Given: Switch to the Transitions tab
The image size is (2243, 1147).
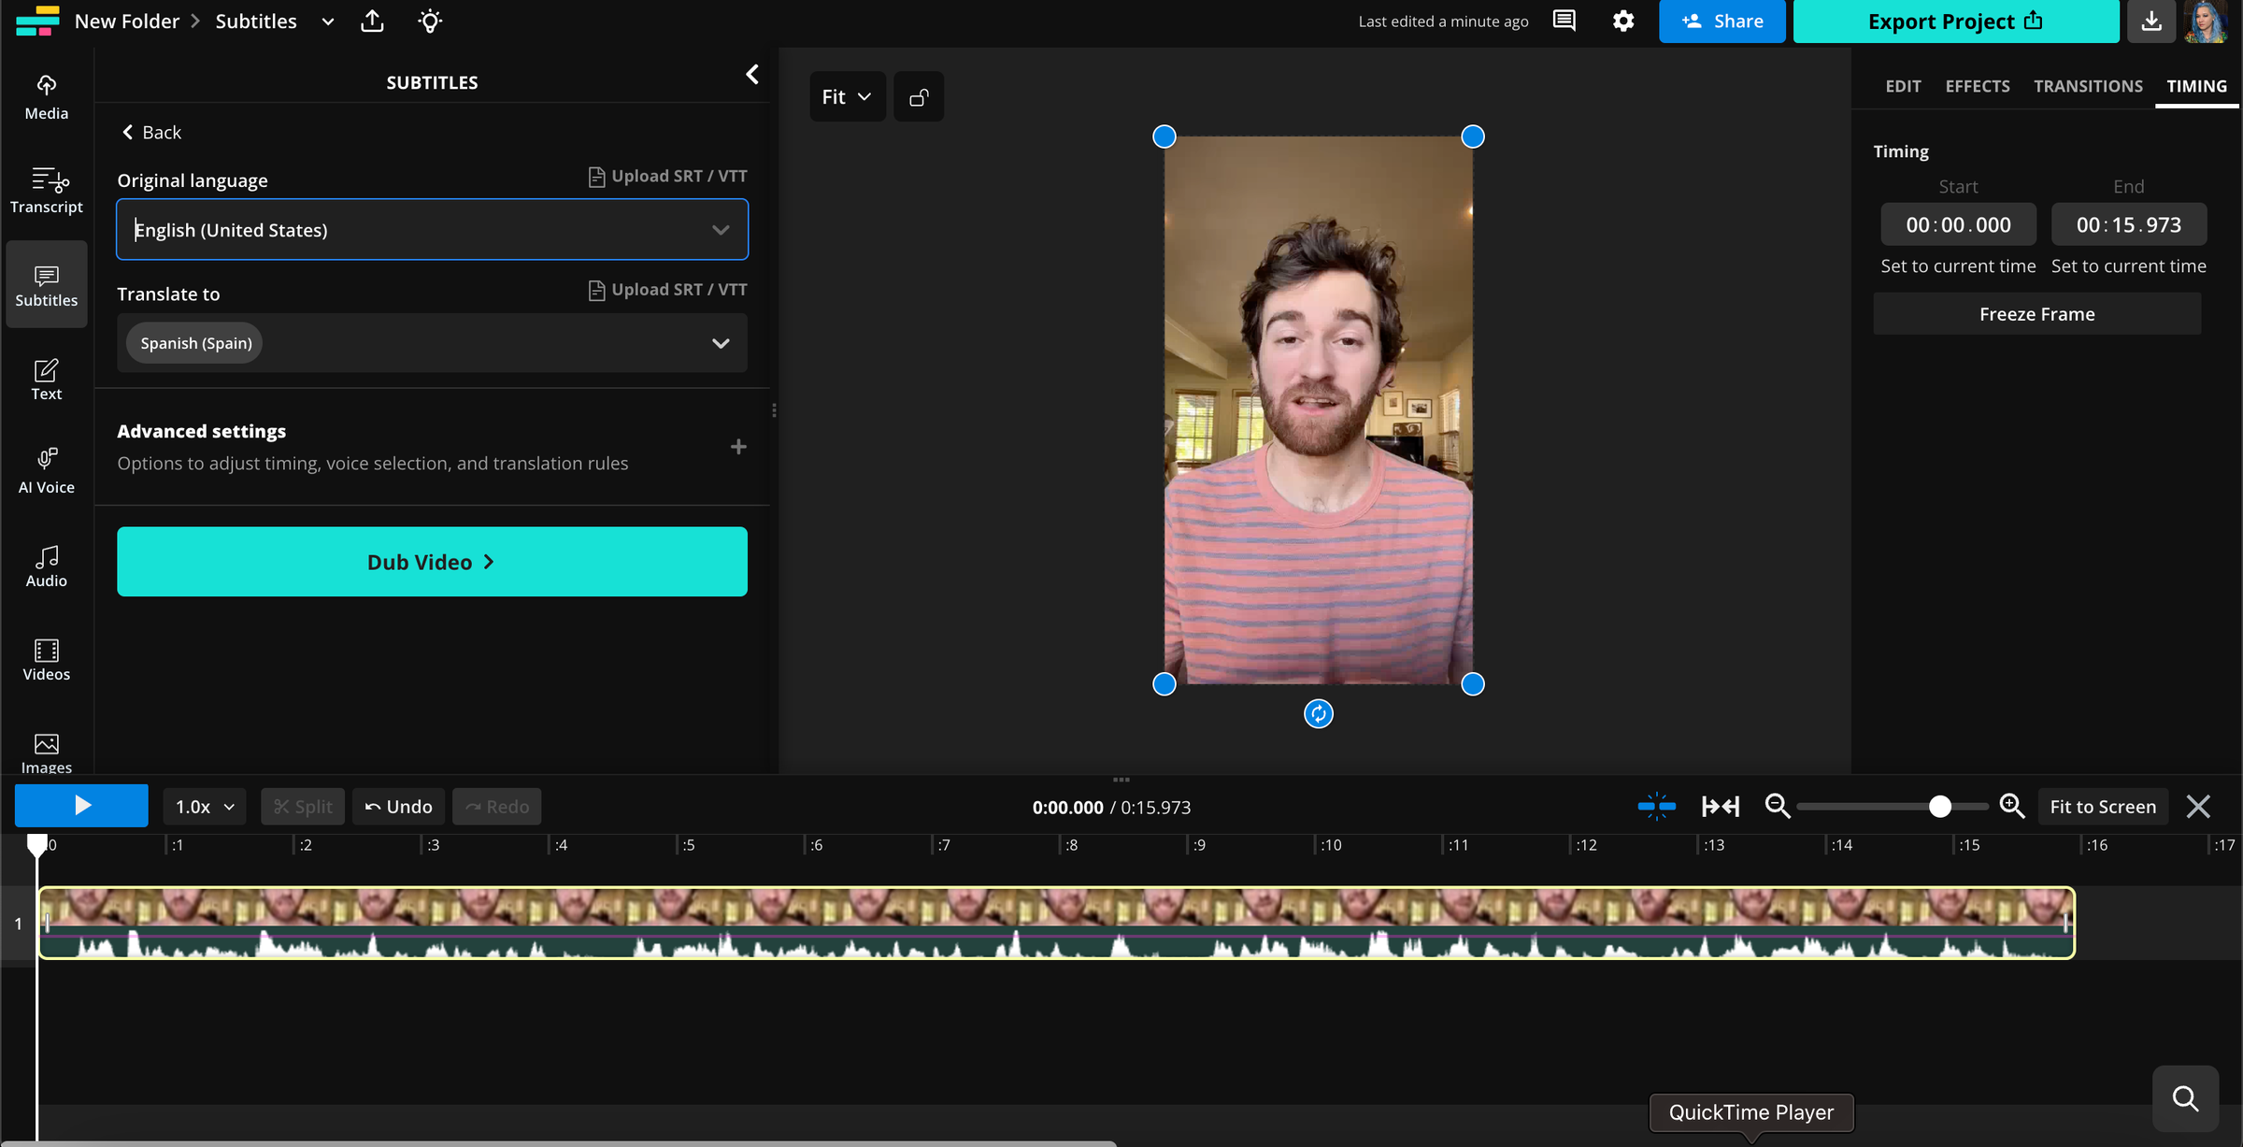Looking at the screenshot, I should (2088, 86).
